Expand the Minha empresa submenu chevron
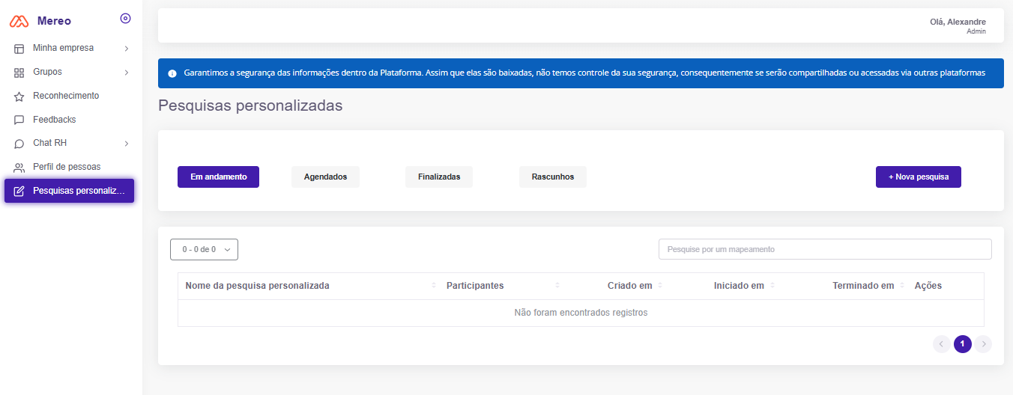 tap(127, 49)
